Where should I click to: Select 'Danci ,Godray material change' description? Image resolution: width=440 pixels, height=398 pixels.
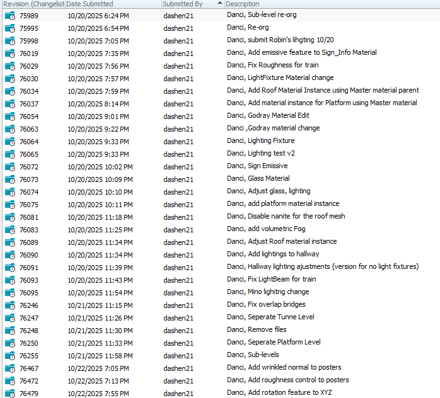274,128
